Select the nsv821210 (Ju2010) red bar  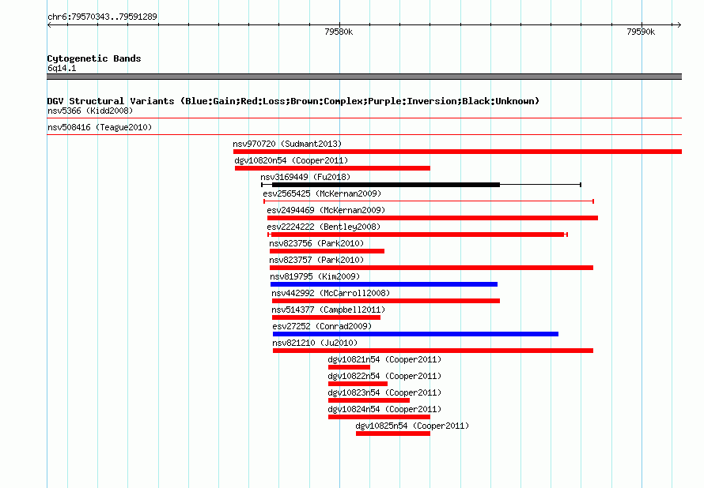coord(433,351)
